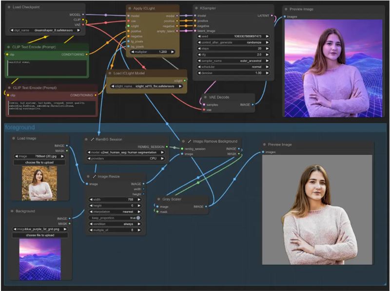This screenshot has height=291, width=390.
Task: Click choose file to upload in Load Image
Action: (39, 163)
